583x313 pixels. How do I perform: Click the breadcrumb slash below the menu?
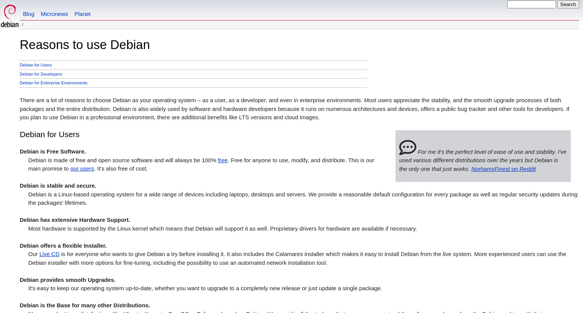[x=22, y=25]
